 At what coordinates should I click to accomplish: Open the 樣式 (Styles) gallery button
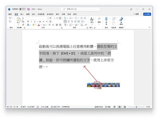pyautogui.click(x=92, y=21)
